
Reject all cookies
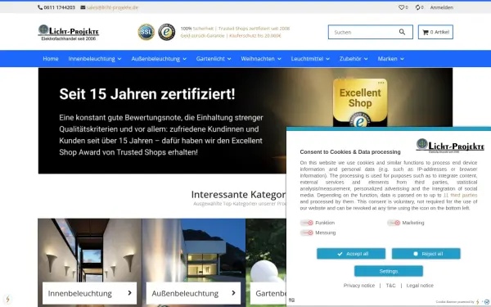(x=426, y=254)
